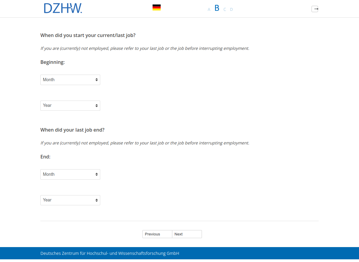Click the question about starting current/last job
The height and width of the screenshot is (262, 359).
pyautogui.click(x=88, y=36)
